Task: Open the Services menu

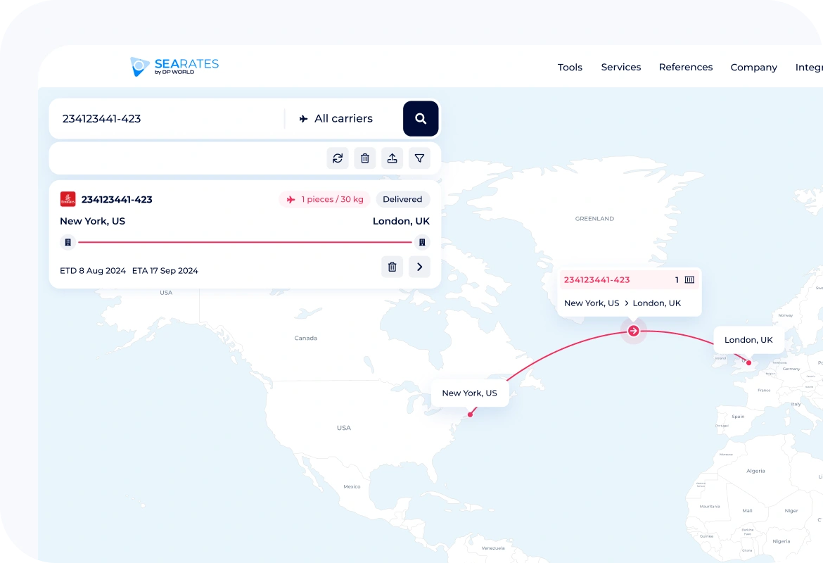Action: pos(621,68)
